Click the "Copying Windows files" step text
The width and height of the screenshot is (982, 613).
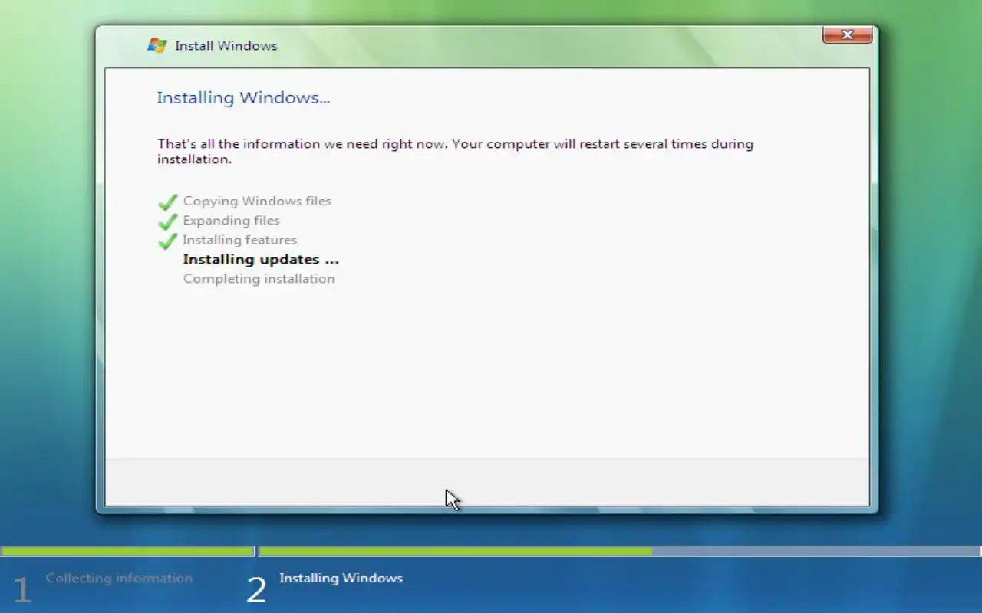coord(257,201)
